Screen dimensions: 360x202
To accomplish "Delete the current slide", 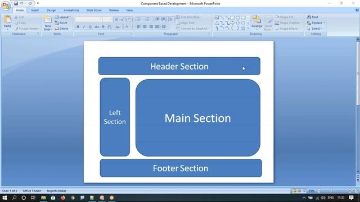I will [61, 29].
